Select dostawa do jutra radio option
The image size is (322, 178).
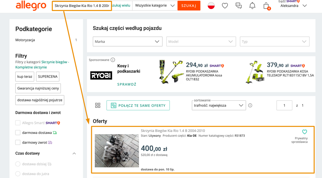click(x=18, y=174)
